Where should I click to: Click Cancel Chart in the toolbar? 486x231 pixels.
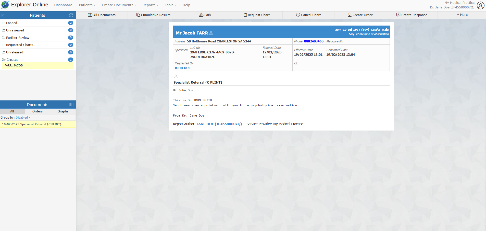point(308,15)
